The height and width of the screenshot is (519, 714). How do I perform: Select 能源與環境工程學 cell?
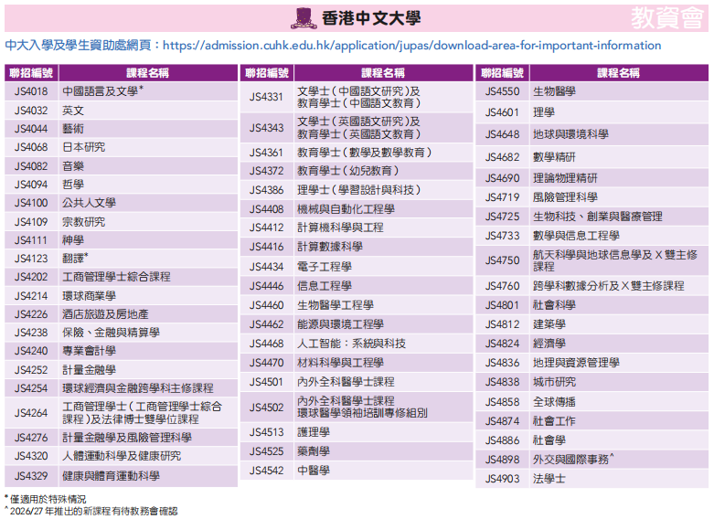tap(384, 324)
